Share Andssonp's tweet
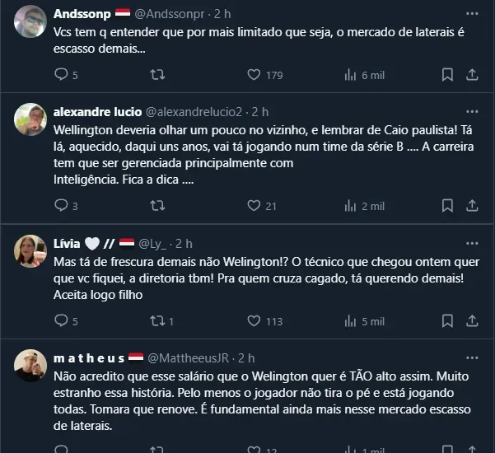This screenshot has width=495, height=453. coord(472,75)
